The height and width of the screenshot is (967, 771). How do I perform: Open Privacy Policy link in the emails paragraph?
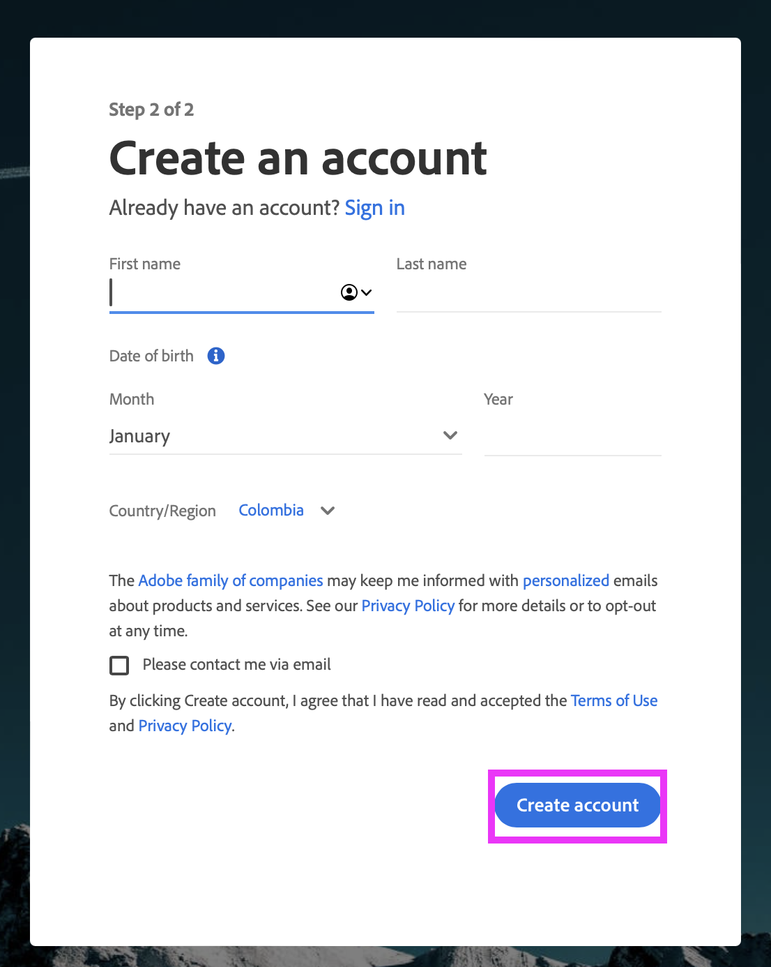point(408,606)
